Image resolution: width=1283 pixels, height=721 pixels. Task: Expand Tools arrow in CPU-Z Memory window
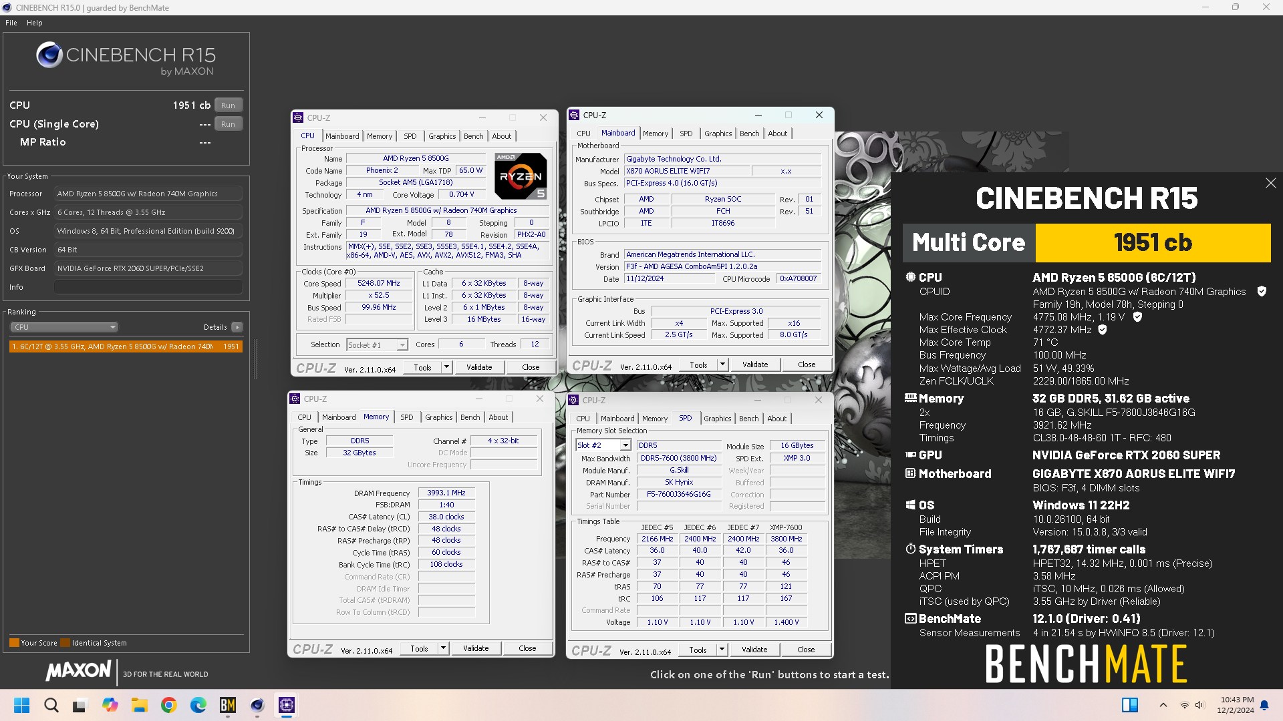442,648
